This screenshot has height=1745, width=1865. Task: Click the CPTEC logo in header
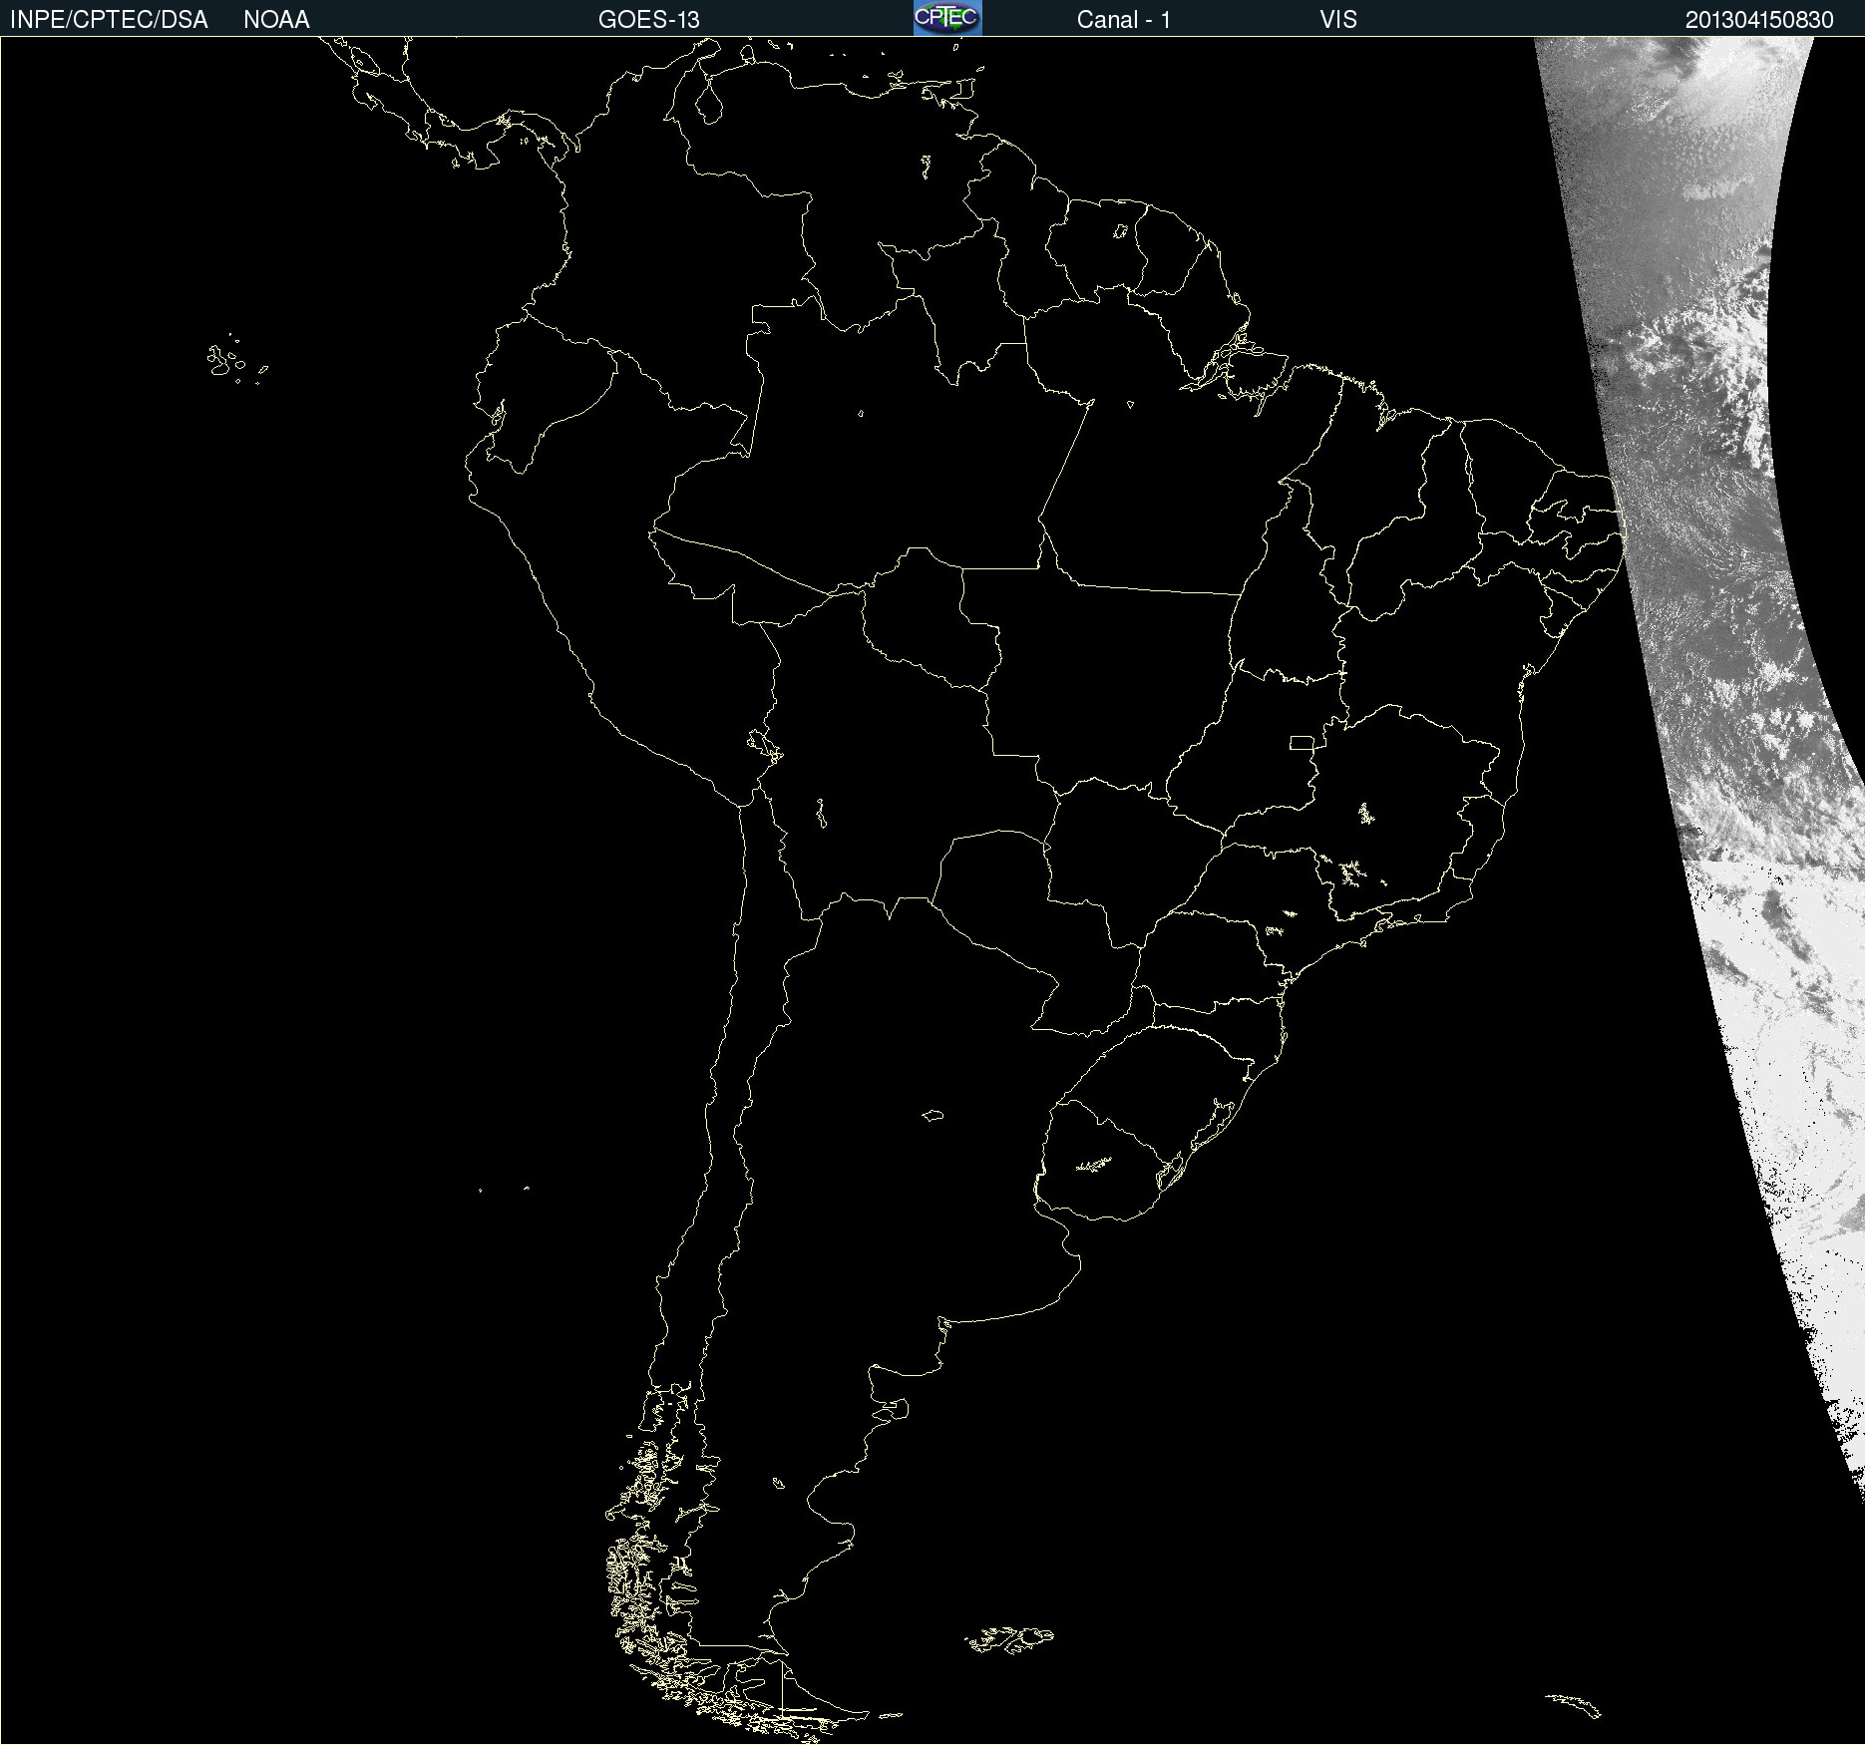(x=947, y=18)
